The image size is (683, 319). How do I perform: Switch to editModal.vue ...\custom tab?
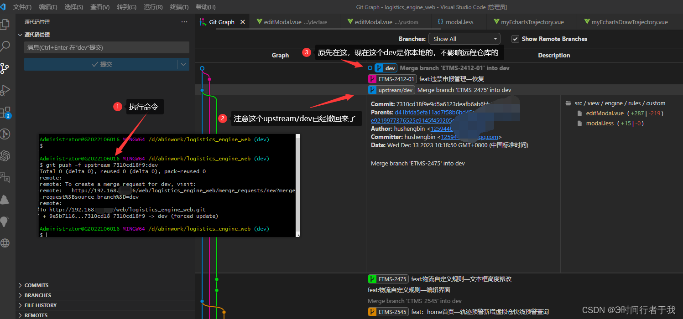coord(386,22)
